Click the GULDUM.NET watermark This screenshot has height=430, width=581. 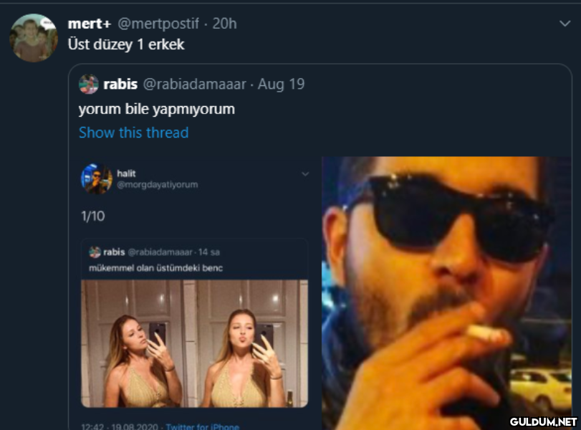[543, 422]
